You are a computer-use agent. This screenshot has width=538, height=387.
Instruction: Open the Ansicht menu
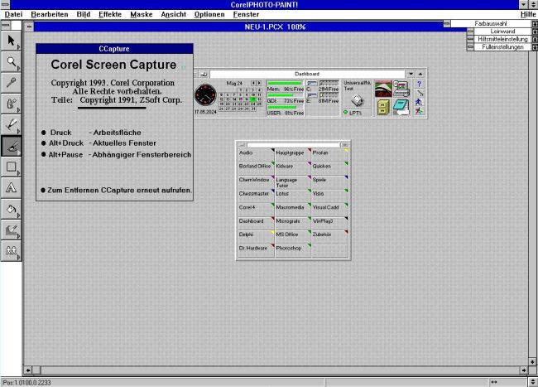pyautogui.click(x=173, y=14)
